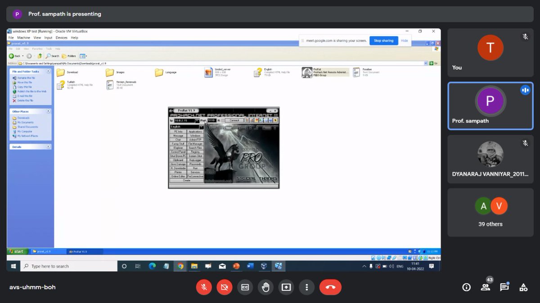This screenshot has width=540, height=303.
Task: Turn on captions in Meet
Action: click(245, 287)
